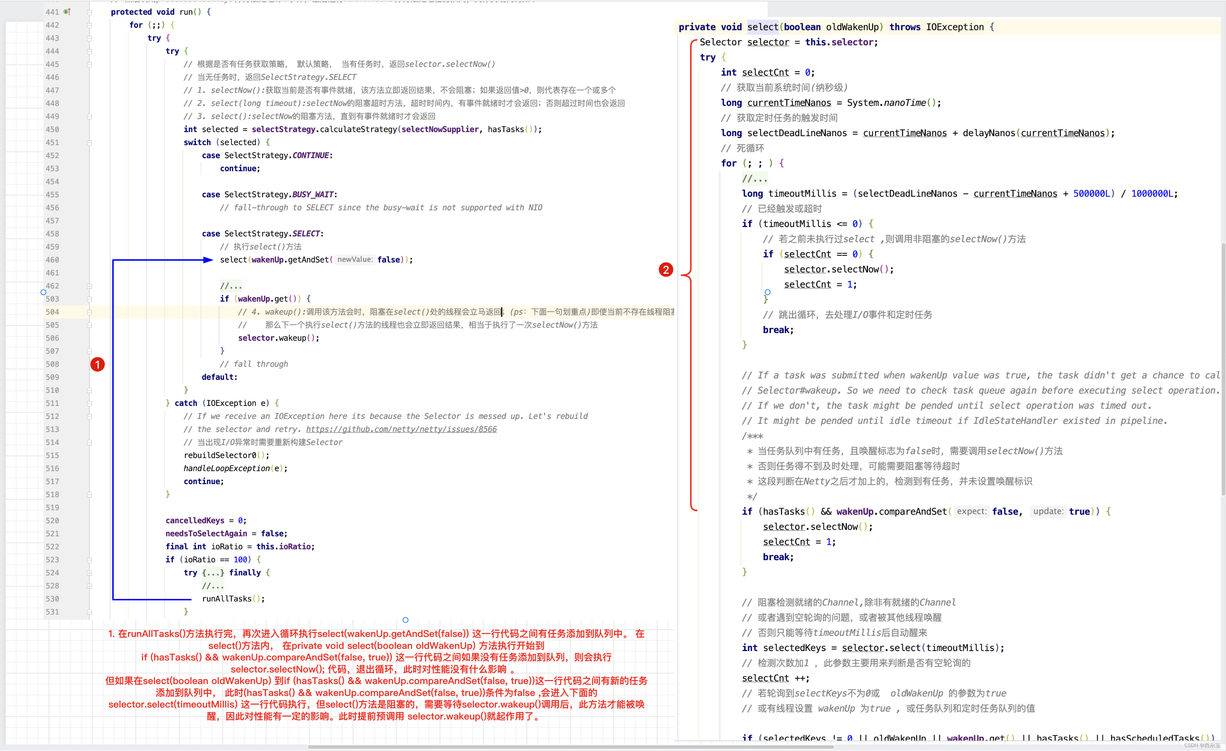Image resolution: width=1226 pixels, height=751 pixels.
Task: Click the small blue circle handle near line 462
Action: (x=43, y=293)
